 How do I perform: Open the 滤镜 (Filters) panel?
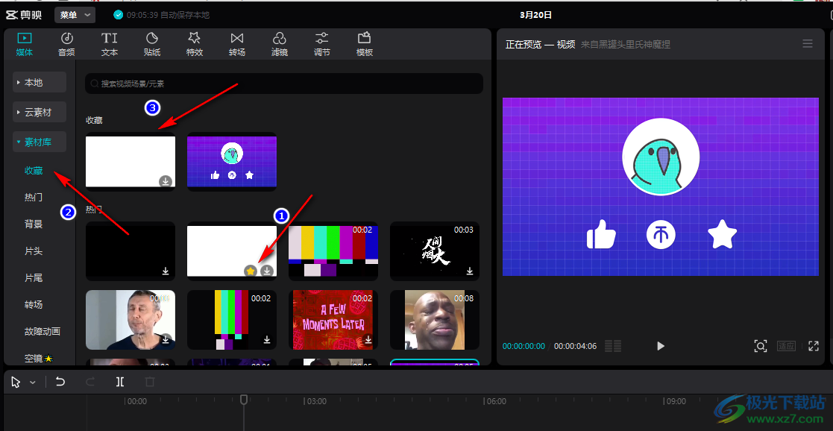click(280, 44)
